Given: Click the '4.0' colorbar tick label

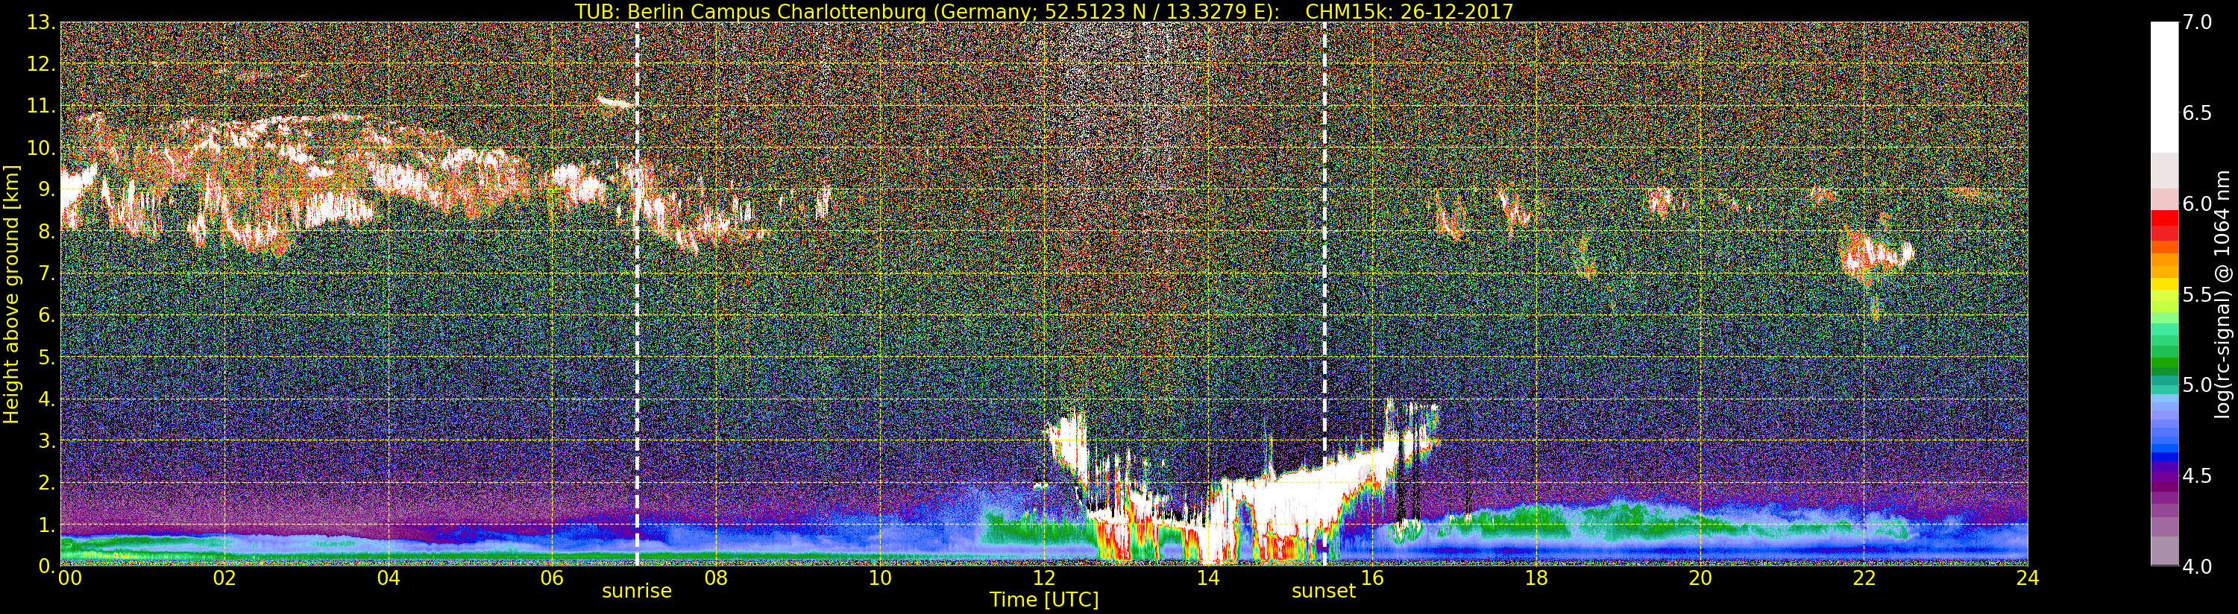Looking at the screenshot, I should [2197, 566].
